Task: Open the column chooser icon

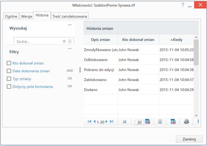Action: tap(173, 122)
